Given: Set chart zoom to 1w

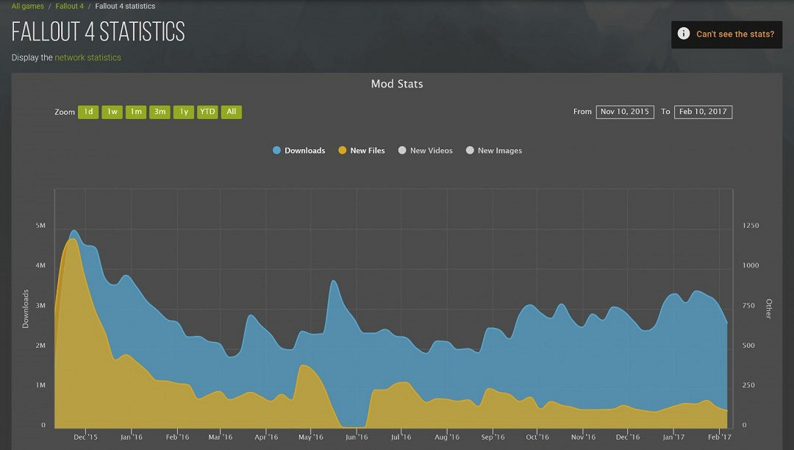Looking at the screenshot, I should pyautogui.click(x=112, y=112).
